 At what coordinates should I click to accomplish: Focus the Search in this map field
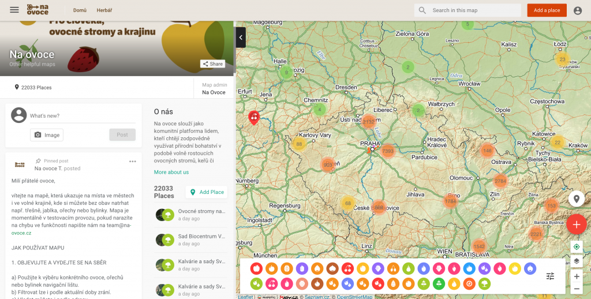(467, 10)
